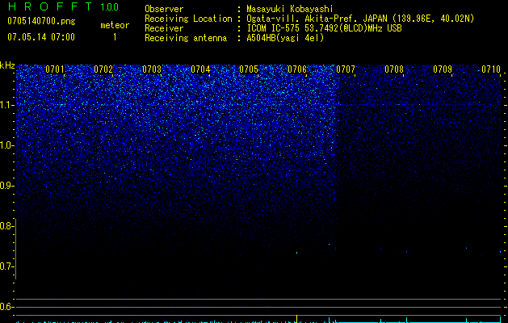Click the kHz axis unit label
The height and width of the screenshot is (323, 508).
[x=7, y=65]
